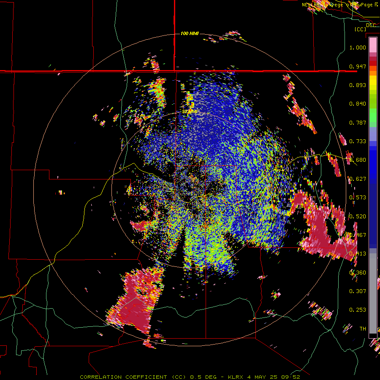
Task: Click the KLRX station ID in the caption
Action: coord(236,377)
